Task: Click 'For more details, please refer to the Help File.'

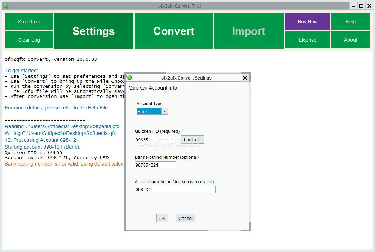Action: [x=57, y=108]
